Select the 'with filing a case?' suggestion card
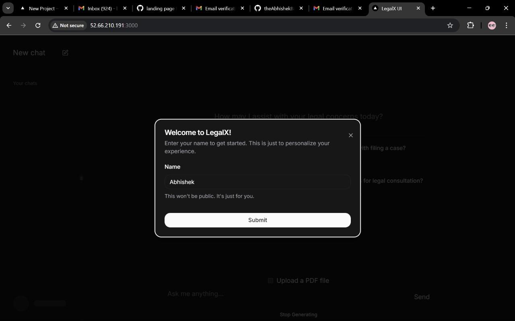 pyautogui.click(x=382, y=148)
